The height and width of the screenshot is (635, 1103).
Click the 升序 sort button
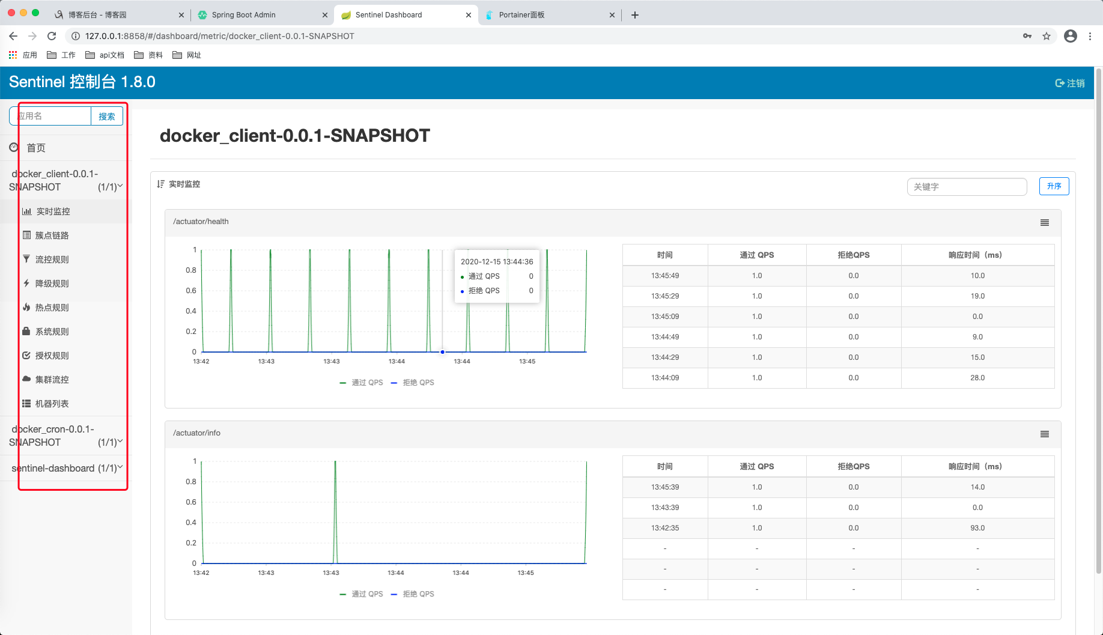(1054, 186)
